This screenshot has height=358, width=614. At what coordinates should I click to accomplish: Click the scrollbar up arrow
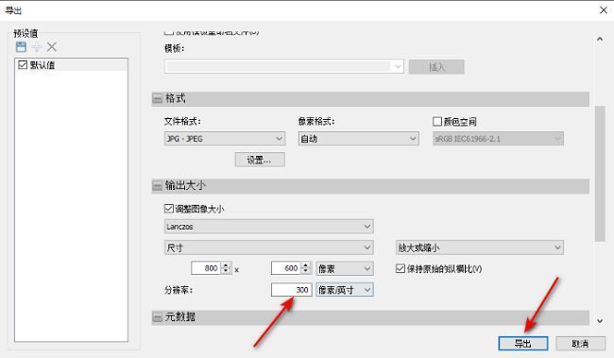(x=600, y=39)
